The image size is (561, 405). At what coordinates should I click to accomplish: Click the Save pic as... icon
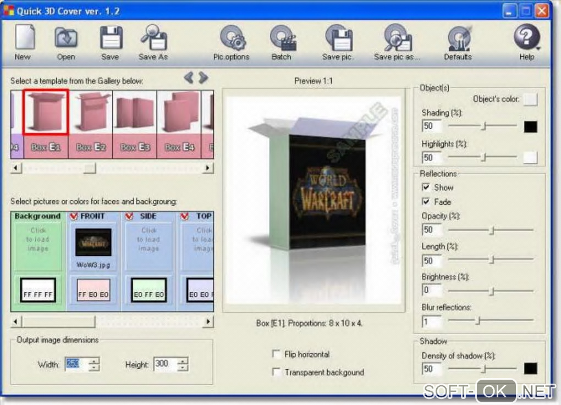398,37
